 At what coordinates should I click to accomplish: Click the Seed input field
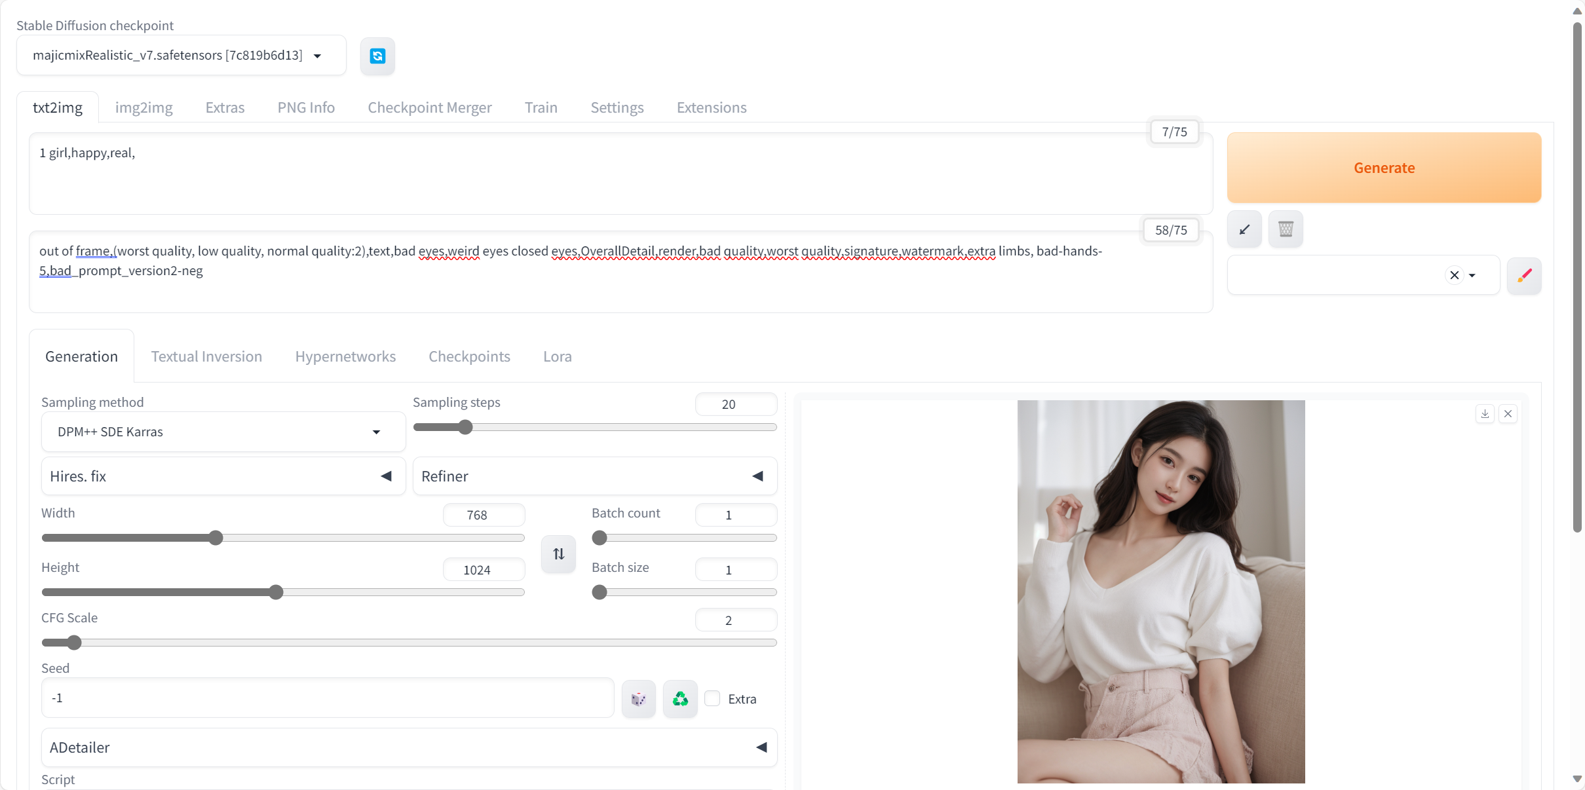point(328,698)
